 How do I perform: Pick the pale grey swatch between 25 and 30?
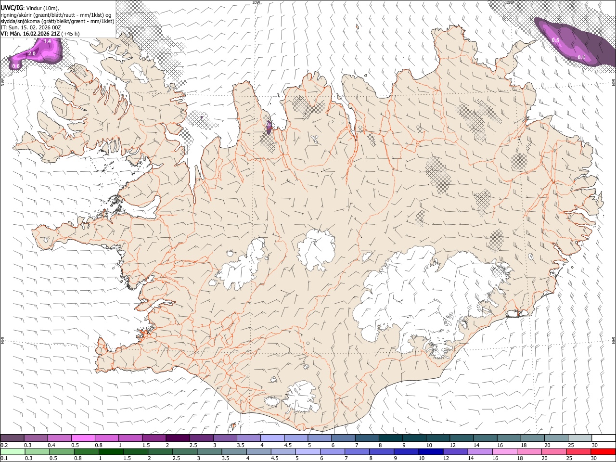click(579, 438)
